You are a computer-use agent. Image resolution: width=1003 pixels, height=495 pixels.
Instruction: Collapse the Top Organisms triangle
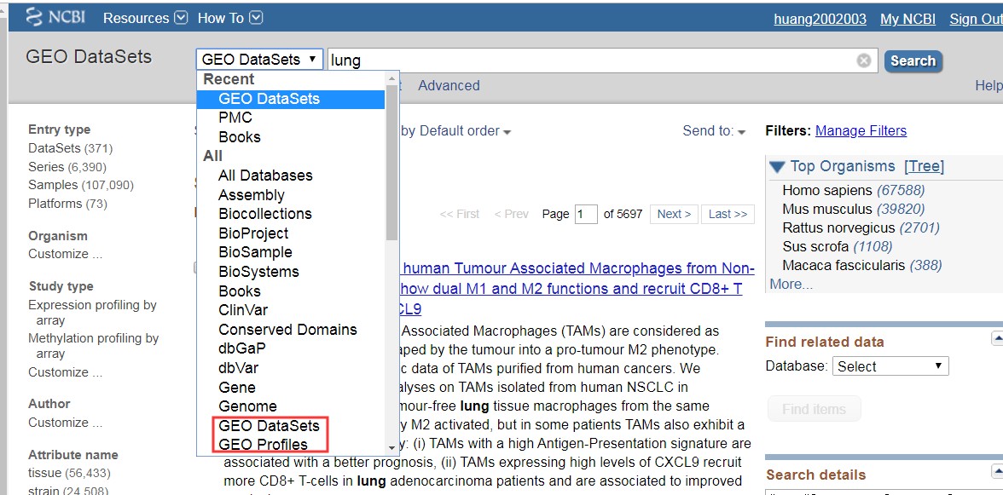777,167
